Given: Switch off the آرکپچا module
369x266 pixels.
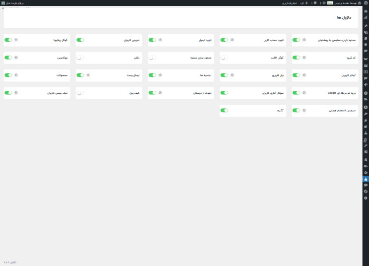Looking at the screenshot, I should coord(224,110).
